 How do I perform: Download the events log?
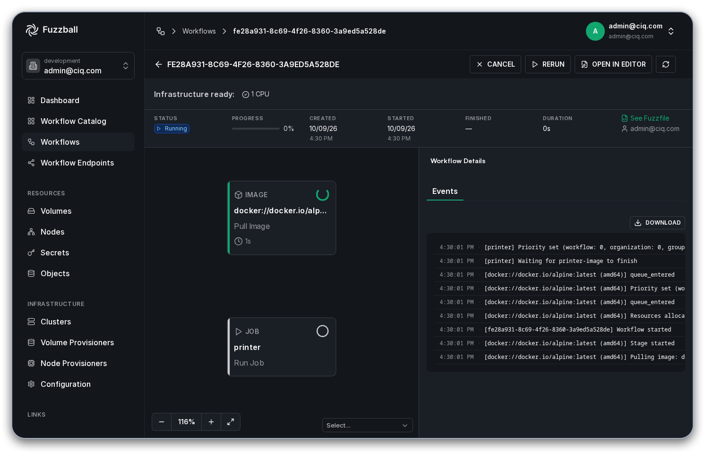tap(657, 223)
